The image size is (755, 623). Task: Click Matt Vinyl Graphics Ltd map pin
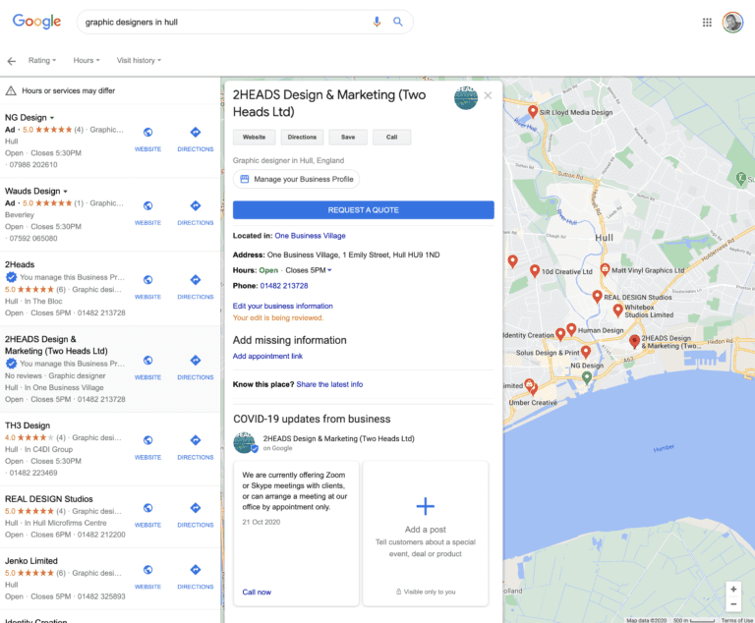tap(606, 269)
